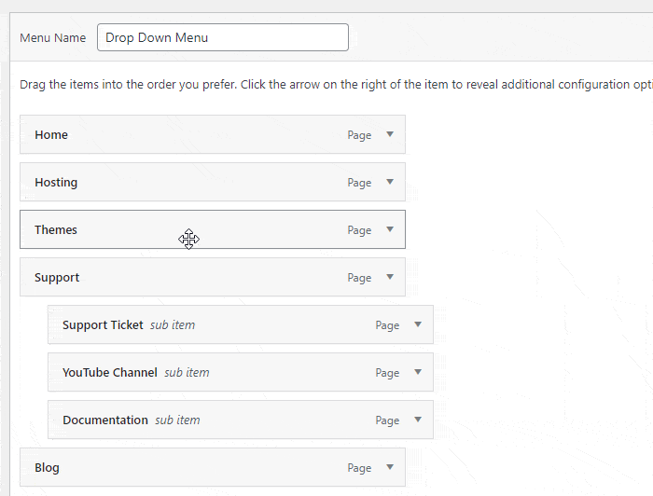Select the Hosting menu item title

tap(56, 183)
